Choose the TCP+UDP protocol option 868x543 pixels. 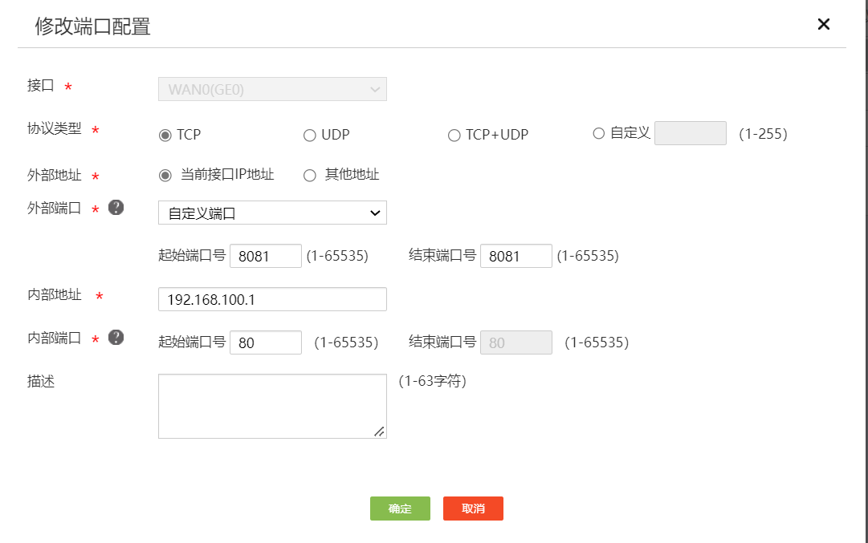pyautogui.click(x=454, y=136)
